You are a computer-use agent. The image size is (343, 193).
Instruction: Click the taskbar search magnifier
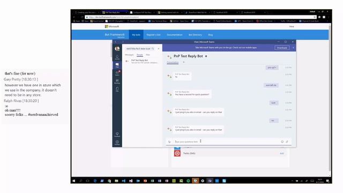(x=81, y=181)
